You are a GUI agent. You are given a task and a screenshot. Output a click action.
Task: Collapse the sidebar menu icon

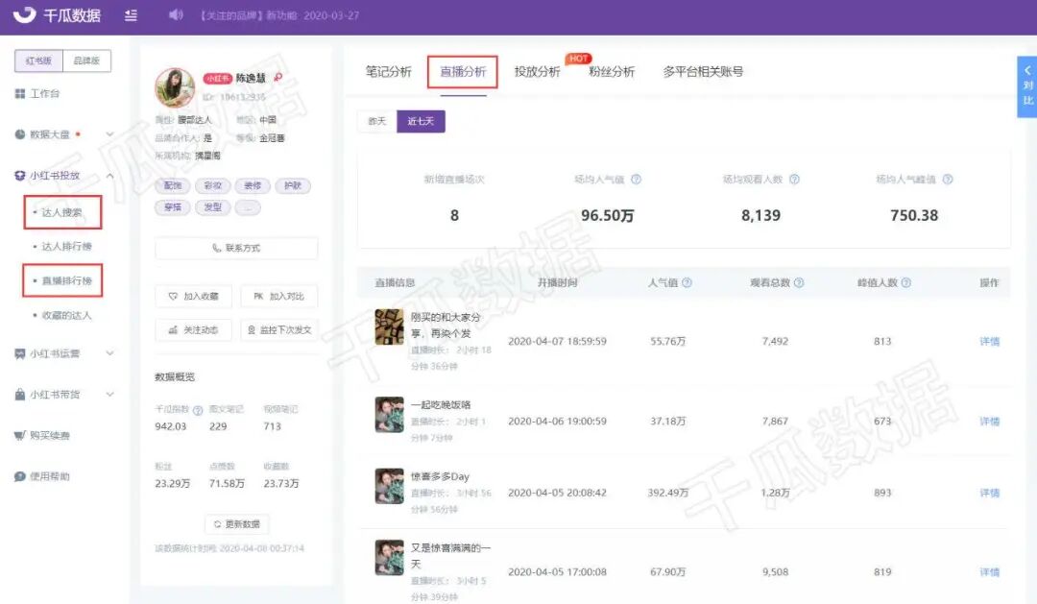pos(131,15)
